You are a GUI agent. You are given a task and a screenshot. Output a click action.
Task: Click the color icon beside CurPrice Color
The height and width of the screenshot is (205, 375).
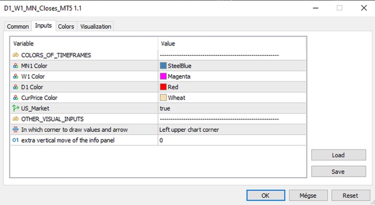16,98
